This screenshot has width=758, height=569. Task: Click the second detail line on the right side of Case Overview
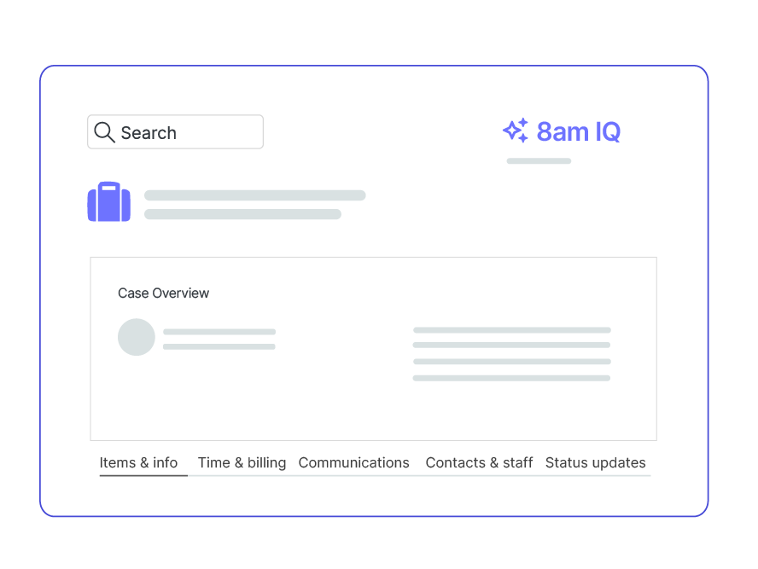coord(511,345)
